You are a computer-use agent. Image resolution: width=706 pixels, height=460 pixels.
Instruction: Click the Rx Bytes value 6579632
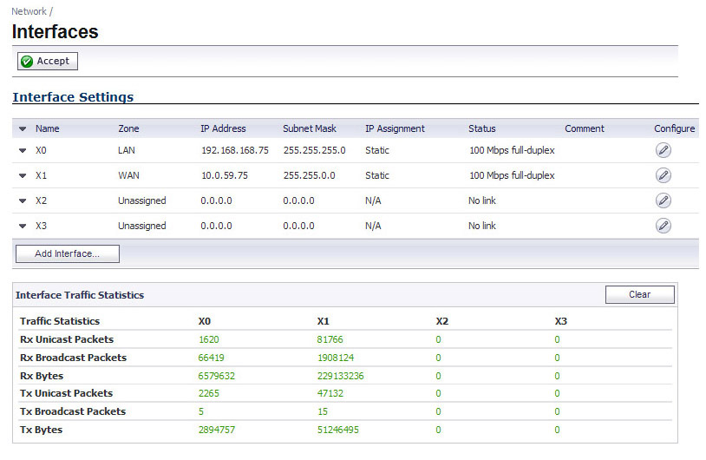217,376
